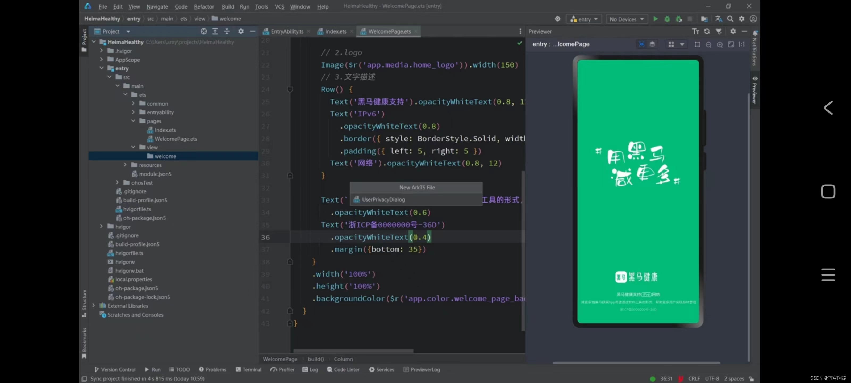Open the VCS menu
851x383 pixels.
click(279, 6)
